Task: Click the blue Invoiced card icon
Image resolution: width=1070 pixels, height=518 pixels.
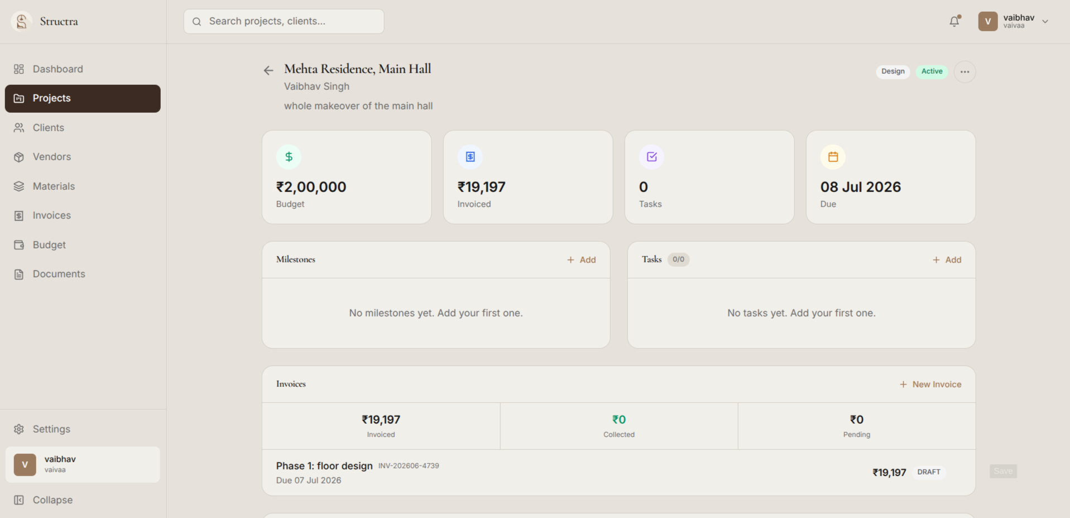Action: pos(470,157)
